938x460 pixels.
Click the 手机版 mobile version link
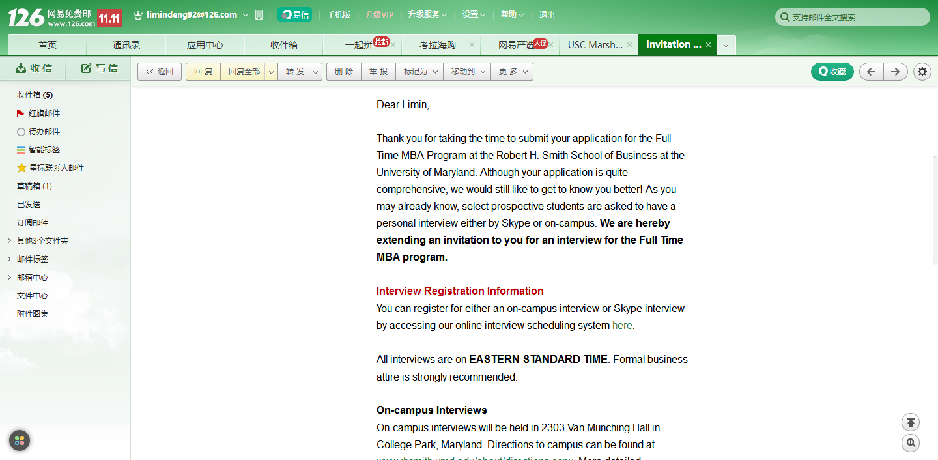click(339, 14)
